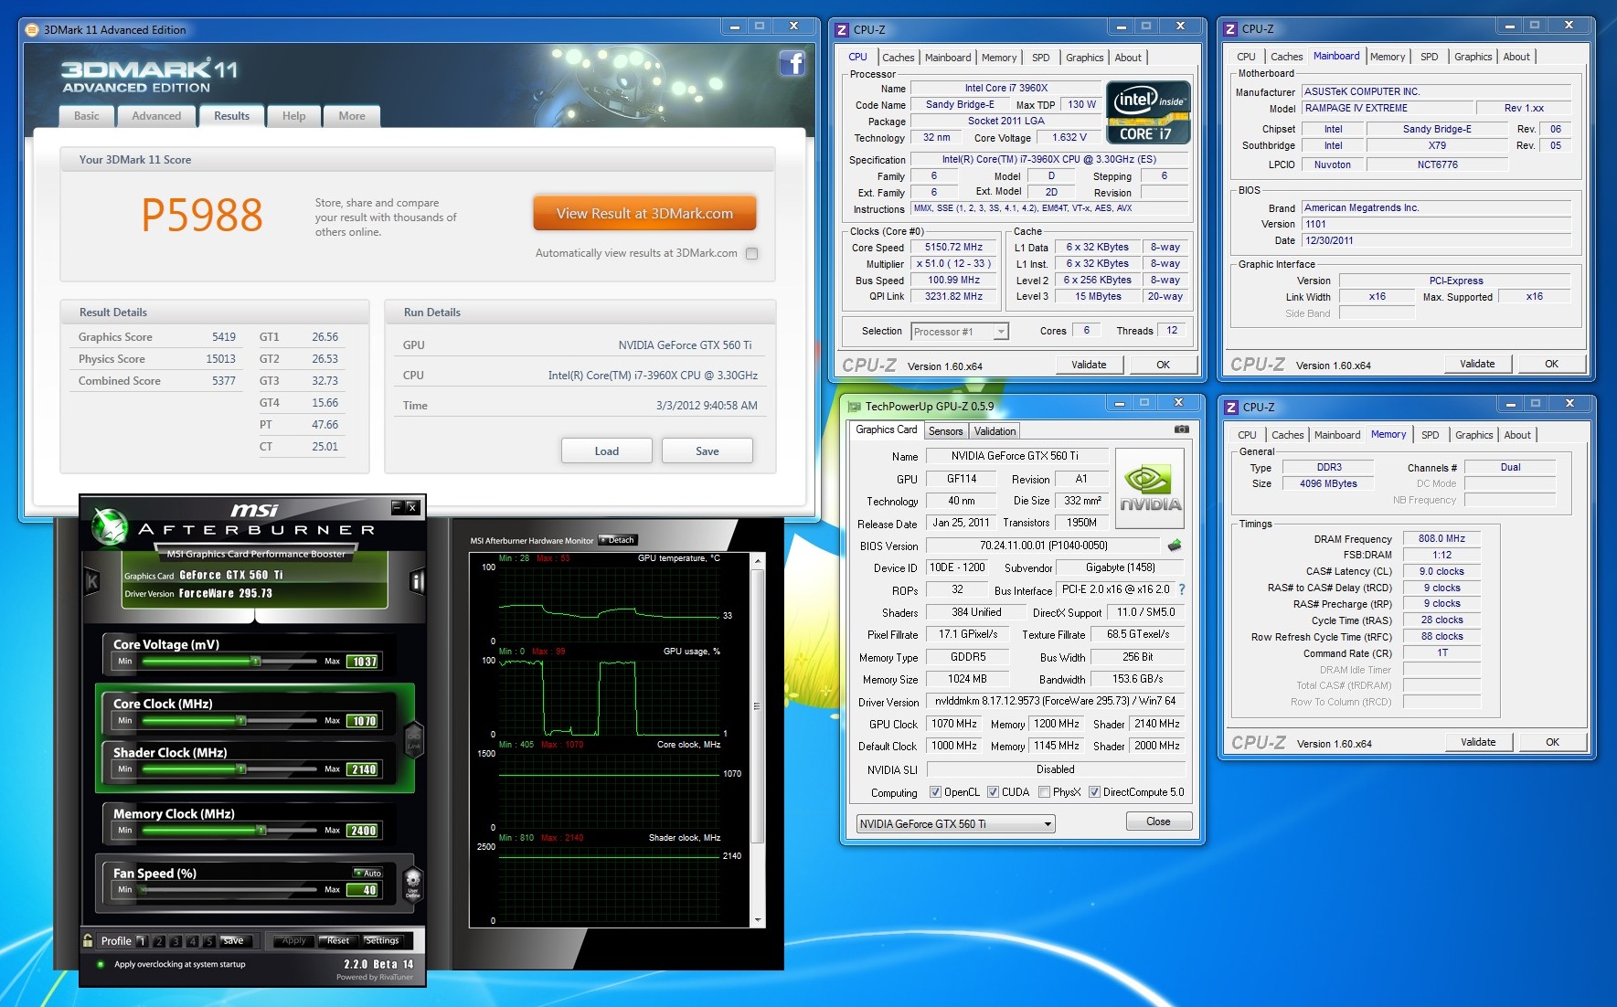
Task: Click the Afterburner Settings button
Action: point(382,940)
